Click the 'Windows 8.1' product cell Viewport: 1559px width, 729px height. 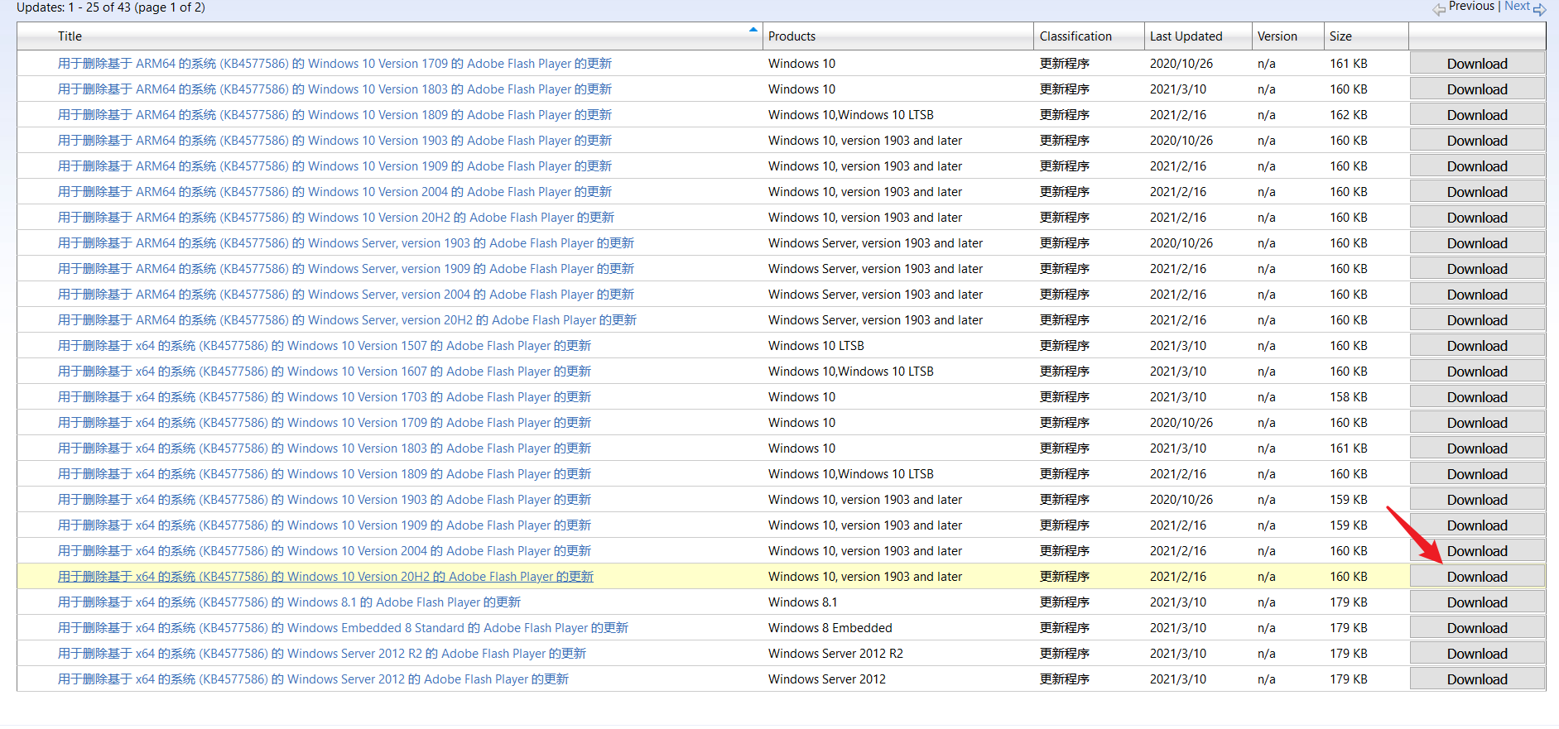[x=802, y=602]
